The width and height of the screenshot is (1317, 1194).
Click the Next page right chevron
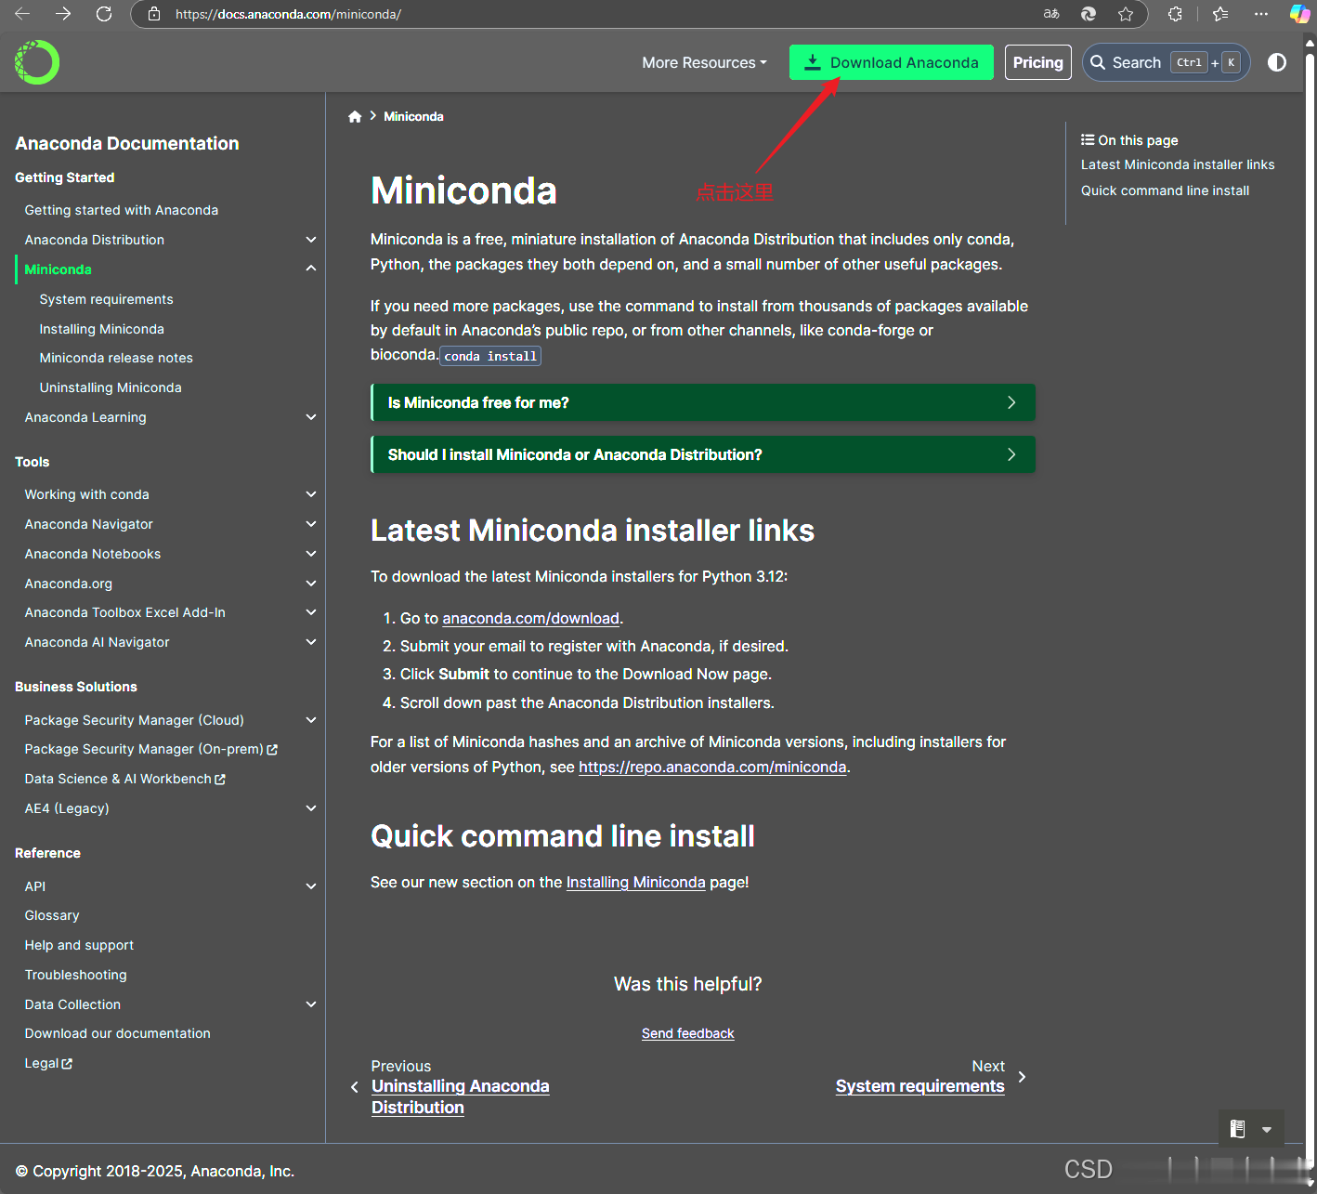1022,1076
